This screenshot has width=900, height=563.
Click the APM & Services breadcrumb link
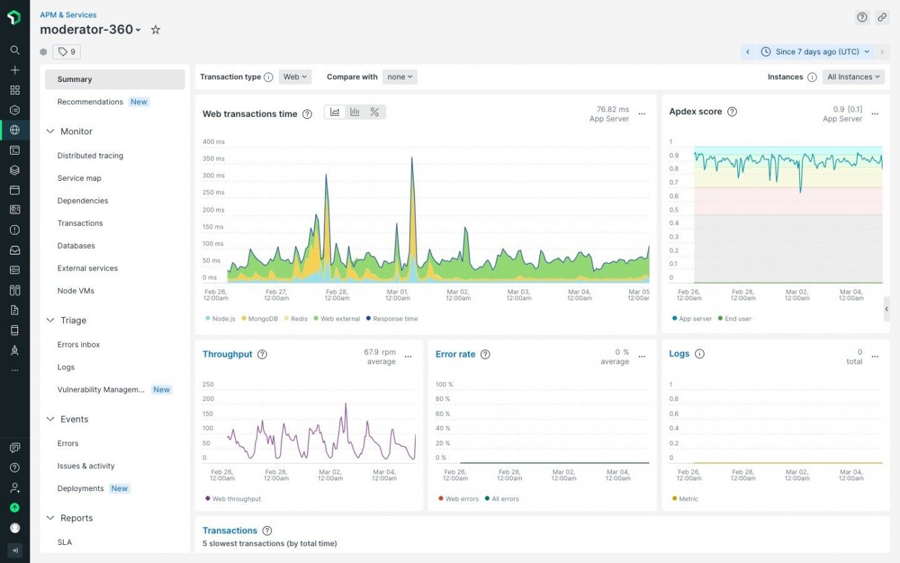[68, 15]
